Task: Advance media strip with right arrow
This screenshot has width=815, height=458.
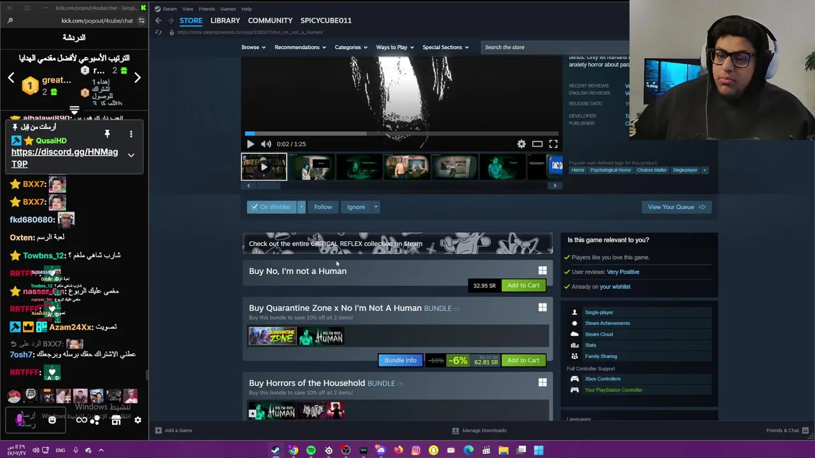Action: click(555, 186)
